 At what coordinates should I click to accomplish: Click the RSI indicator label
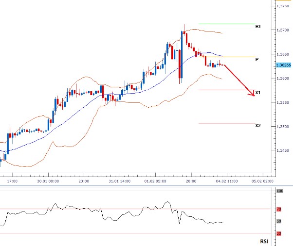tap(264, 241)
